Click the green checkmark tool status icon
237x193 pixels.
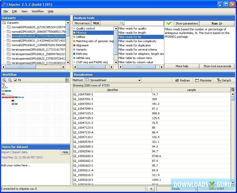[x=169, y=23]
